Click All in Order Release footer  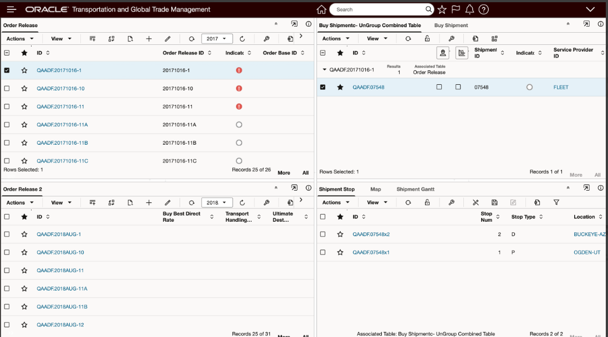[305, 173]
